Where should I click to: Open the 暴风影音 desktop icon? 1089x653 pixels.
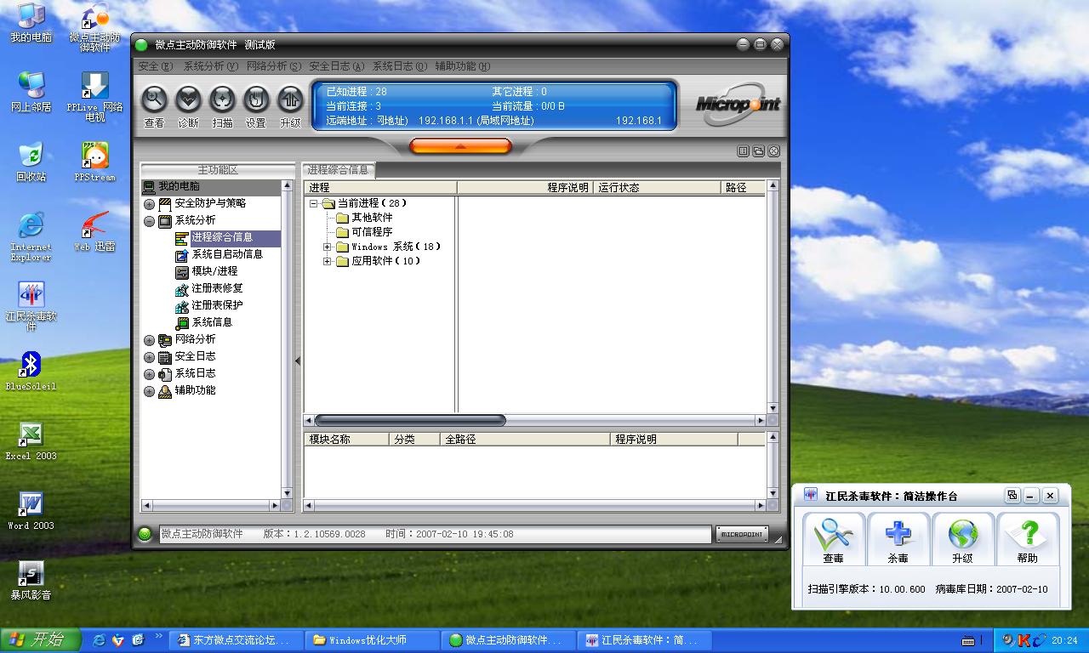(31, 580)
